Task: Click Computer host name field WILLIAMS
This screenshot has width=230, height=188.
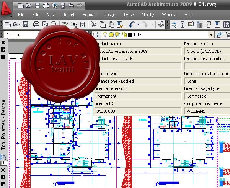Action: point(207,111)
